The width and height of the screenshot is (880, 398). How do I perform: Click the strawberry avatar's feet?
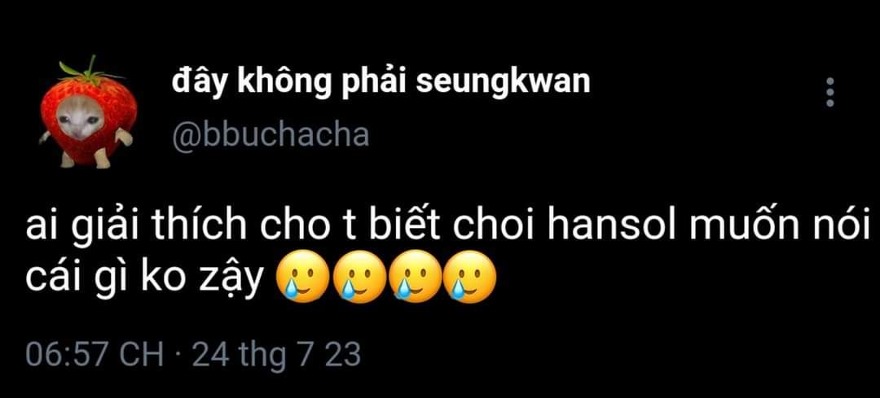[x=86, y=160]
